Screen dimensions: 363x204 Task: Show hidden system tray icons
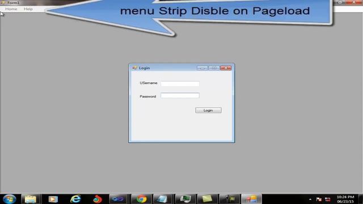310,199
